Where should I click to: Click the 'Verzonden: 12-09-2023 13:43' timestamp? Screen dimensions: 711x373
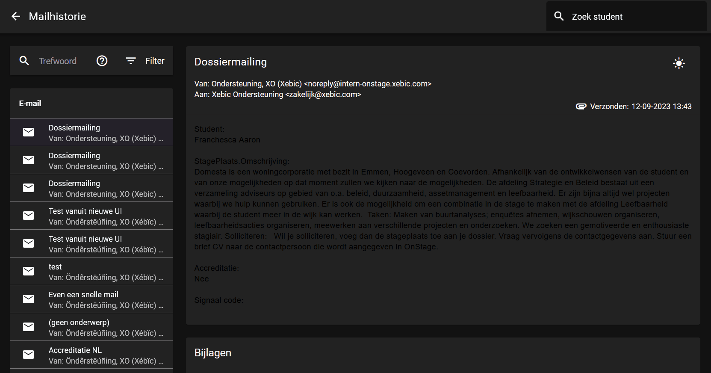[641, 107]
